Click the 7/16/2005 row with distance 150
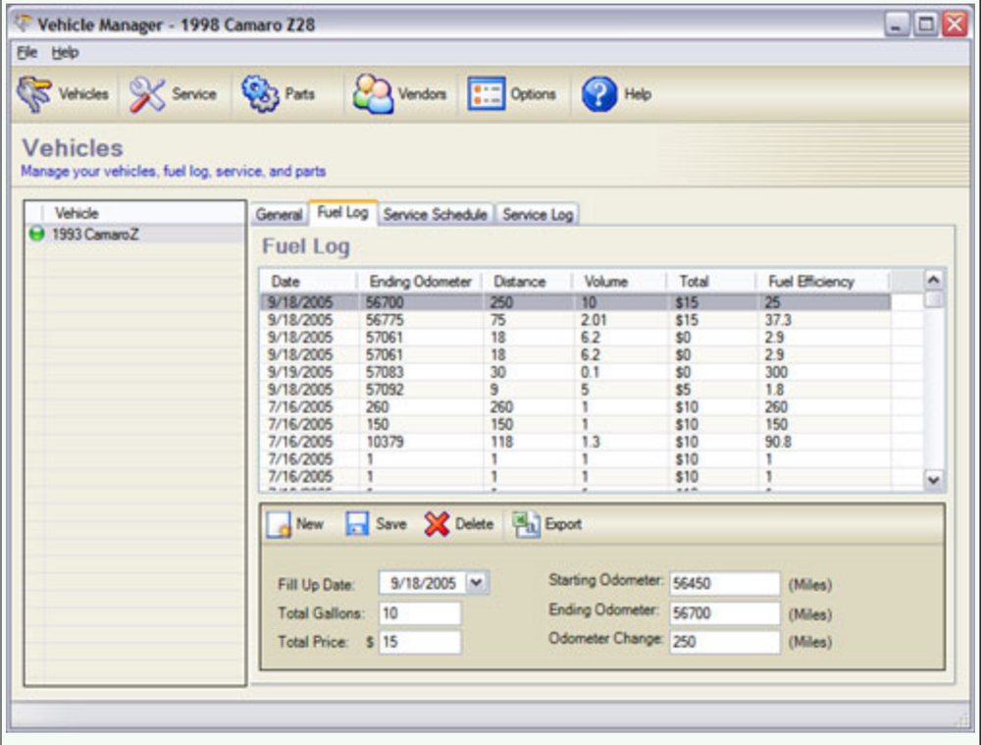981x745 pixels. point(576,424)
